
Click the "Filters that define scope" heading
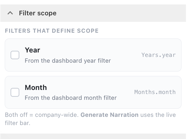(x=52, y=31)
